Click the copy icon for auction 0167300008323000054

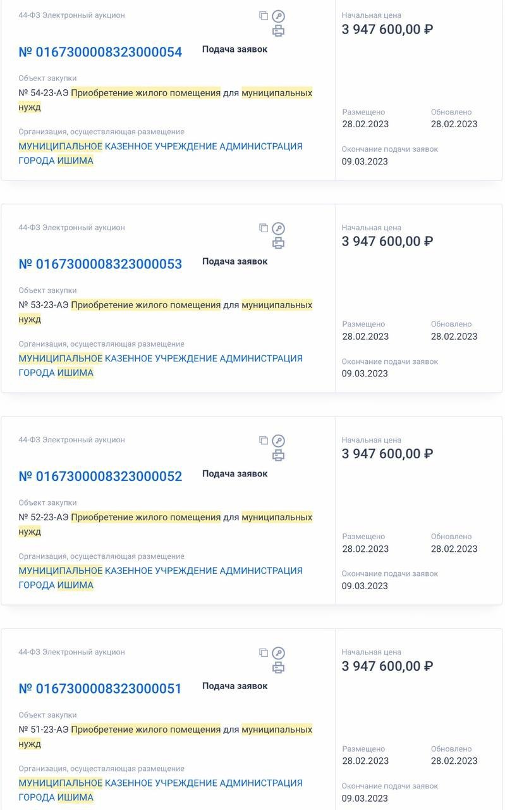click(264, 16)
